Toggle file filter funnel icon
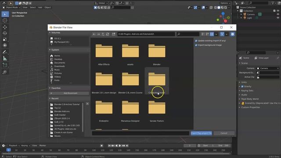The height and width of the screenshot is (158, 281). pyautogui.click(x=222, y=34)
